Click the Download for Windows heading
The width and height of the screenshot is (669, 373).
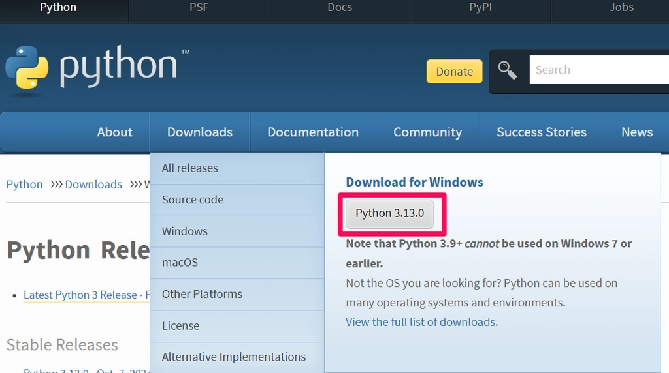[414, 182]
